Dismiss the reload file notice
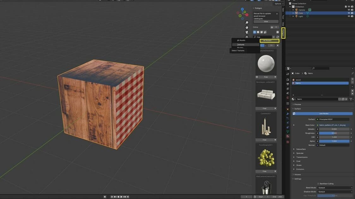This screenshot has height=199, width=355. pos(277,14)
